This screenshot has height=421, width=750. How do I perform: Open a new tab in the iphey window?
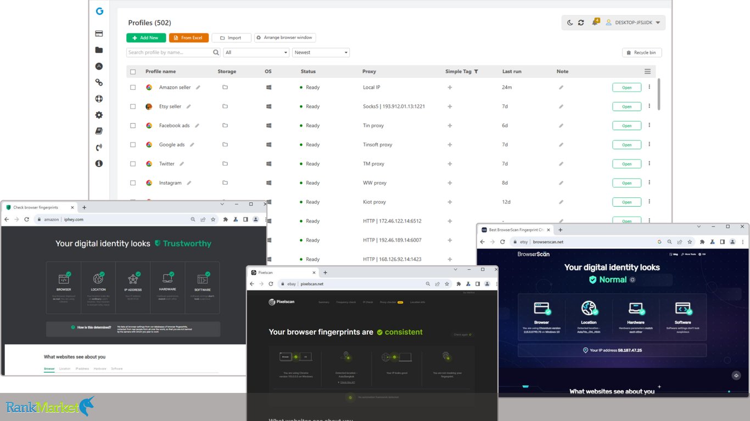(84, 208)
